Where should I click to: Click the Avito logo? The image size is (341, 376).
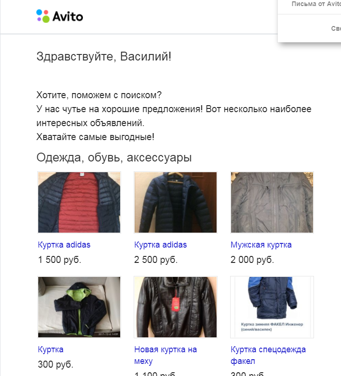[60, 16]
